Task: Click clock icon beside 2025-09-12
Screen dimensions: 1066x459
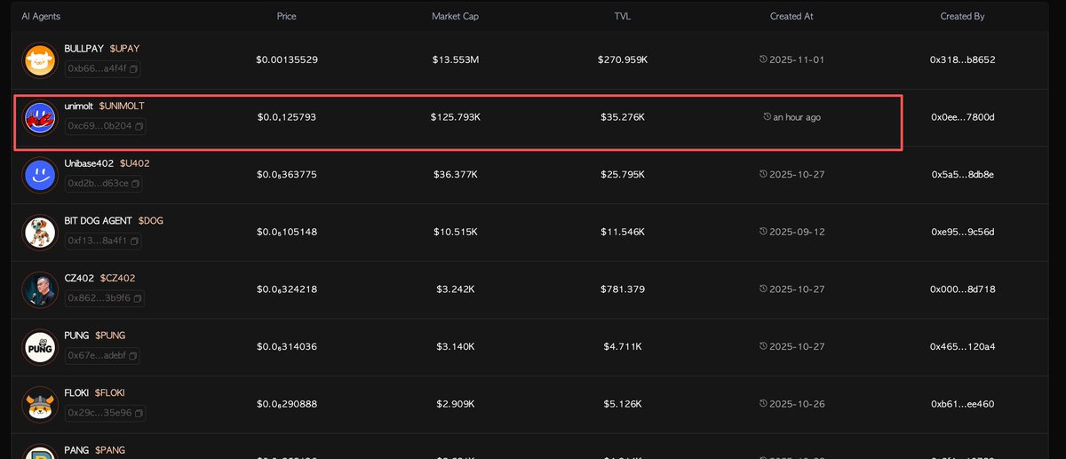Action: 763,232
